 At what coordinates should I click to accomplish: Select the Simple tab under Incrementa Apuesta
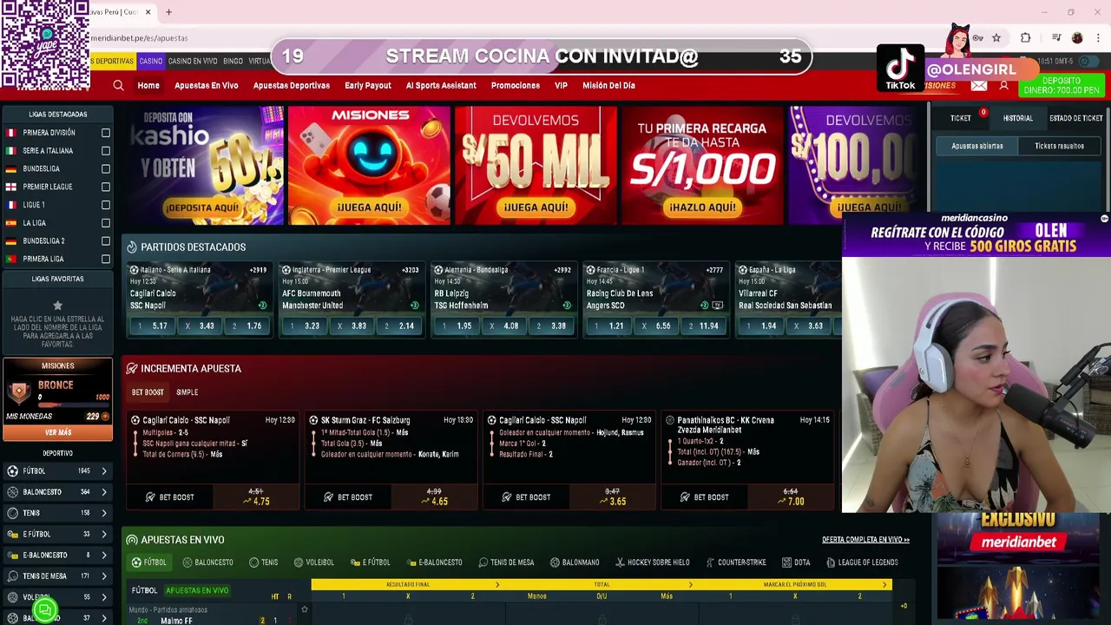[x=187, y=392]
